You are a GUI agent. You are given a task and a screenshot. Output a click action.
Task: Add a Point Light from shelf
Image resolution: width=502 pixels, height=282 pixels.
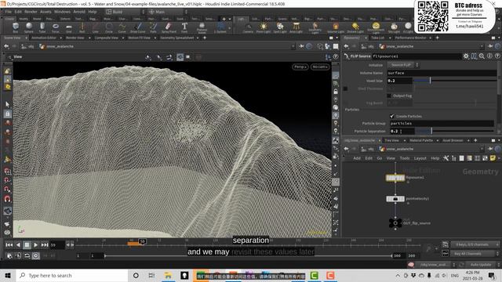point(264,27)
